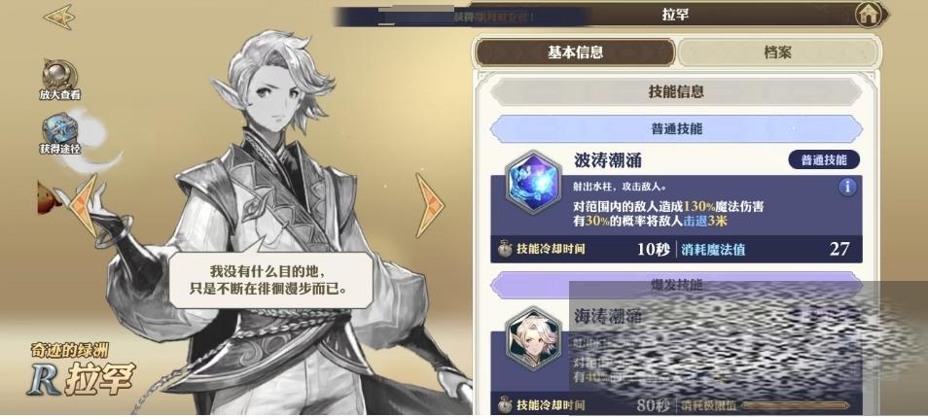Tap the partially hidden character thumbnail at left
This screenshot has width=928, height=417.
coord(49,198)
